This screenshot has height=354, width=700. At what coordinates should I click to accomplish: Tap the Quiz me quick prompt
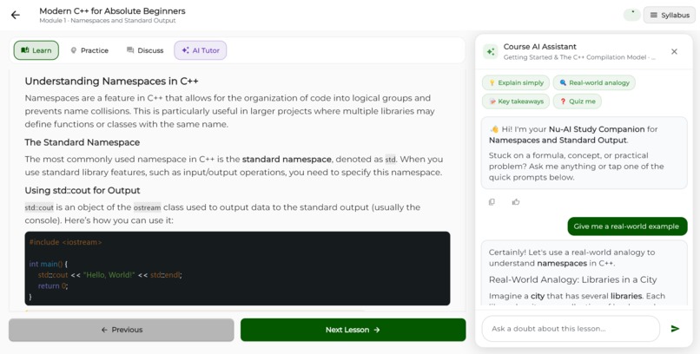click(x=578, y=102)
